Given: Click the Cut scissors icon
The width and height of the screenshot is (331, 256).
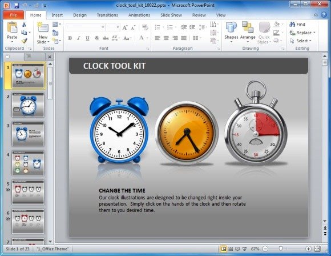Looking at the screenshot, I should click(x=24, y=25).
